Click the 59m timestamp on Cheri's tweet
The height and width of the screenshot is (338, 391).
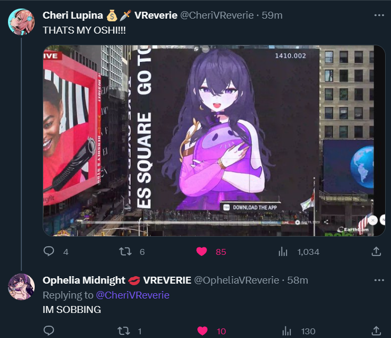[x=272, y=15]
